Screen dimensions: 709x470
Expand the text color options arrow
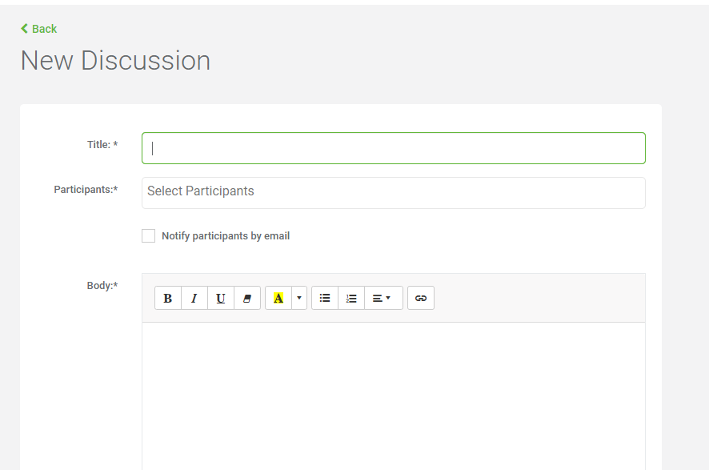click(299, 298)
